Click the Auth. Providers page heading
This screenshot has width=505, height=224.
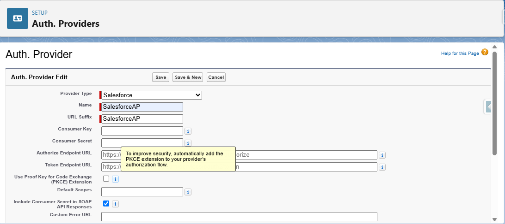point(66,24)
